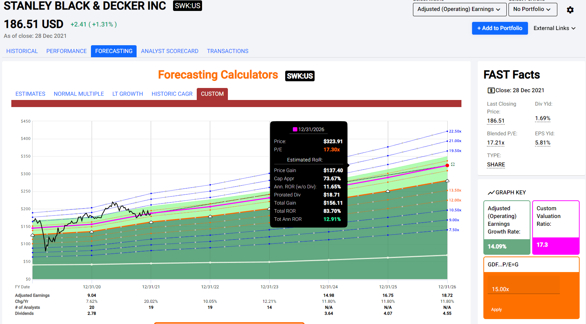Click the 15.00x valuation input field
Viewport: 586px width, 324px height.
coord(524,285)
